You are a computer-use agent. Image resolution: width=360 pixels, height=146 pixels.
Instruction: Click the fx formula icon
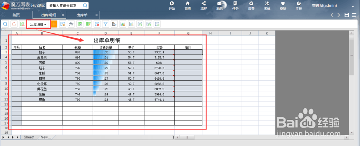[x=71, y=24]
